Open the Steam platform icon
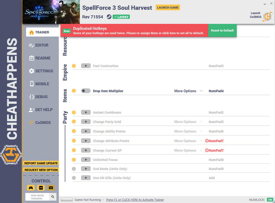 click(x=109, y=17)
